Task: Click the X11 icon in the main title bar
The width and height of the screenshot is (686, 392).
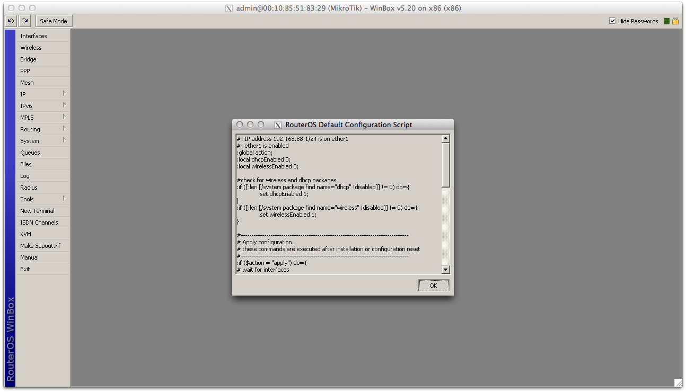Action: tap(229, 8)
